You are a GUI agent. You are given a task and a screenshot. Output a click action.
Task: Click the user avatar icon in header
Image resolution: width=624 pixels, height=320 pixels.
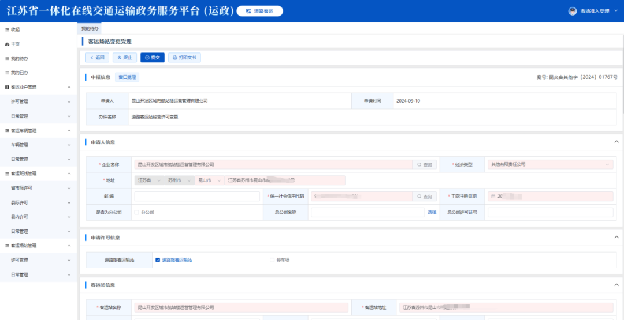pyautogui.click(x=573, y=11)
